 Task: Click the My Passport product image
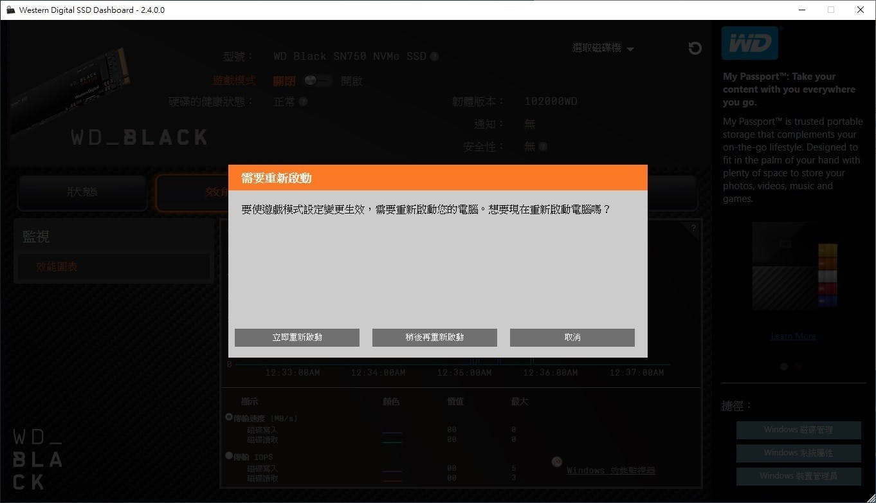[796, 268]
